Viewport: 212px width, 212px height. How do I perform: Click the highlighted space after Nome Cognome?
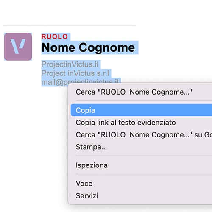pos(137,47)
